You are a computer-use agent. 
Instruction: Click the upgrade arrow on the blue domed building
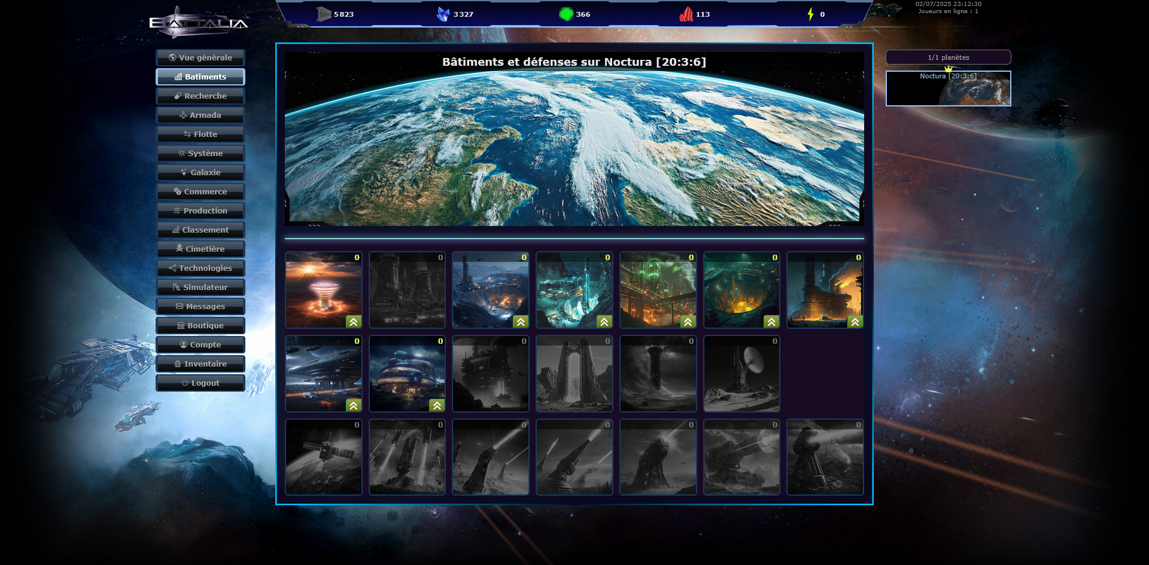[437, 405]
